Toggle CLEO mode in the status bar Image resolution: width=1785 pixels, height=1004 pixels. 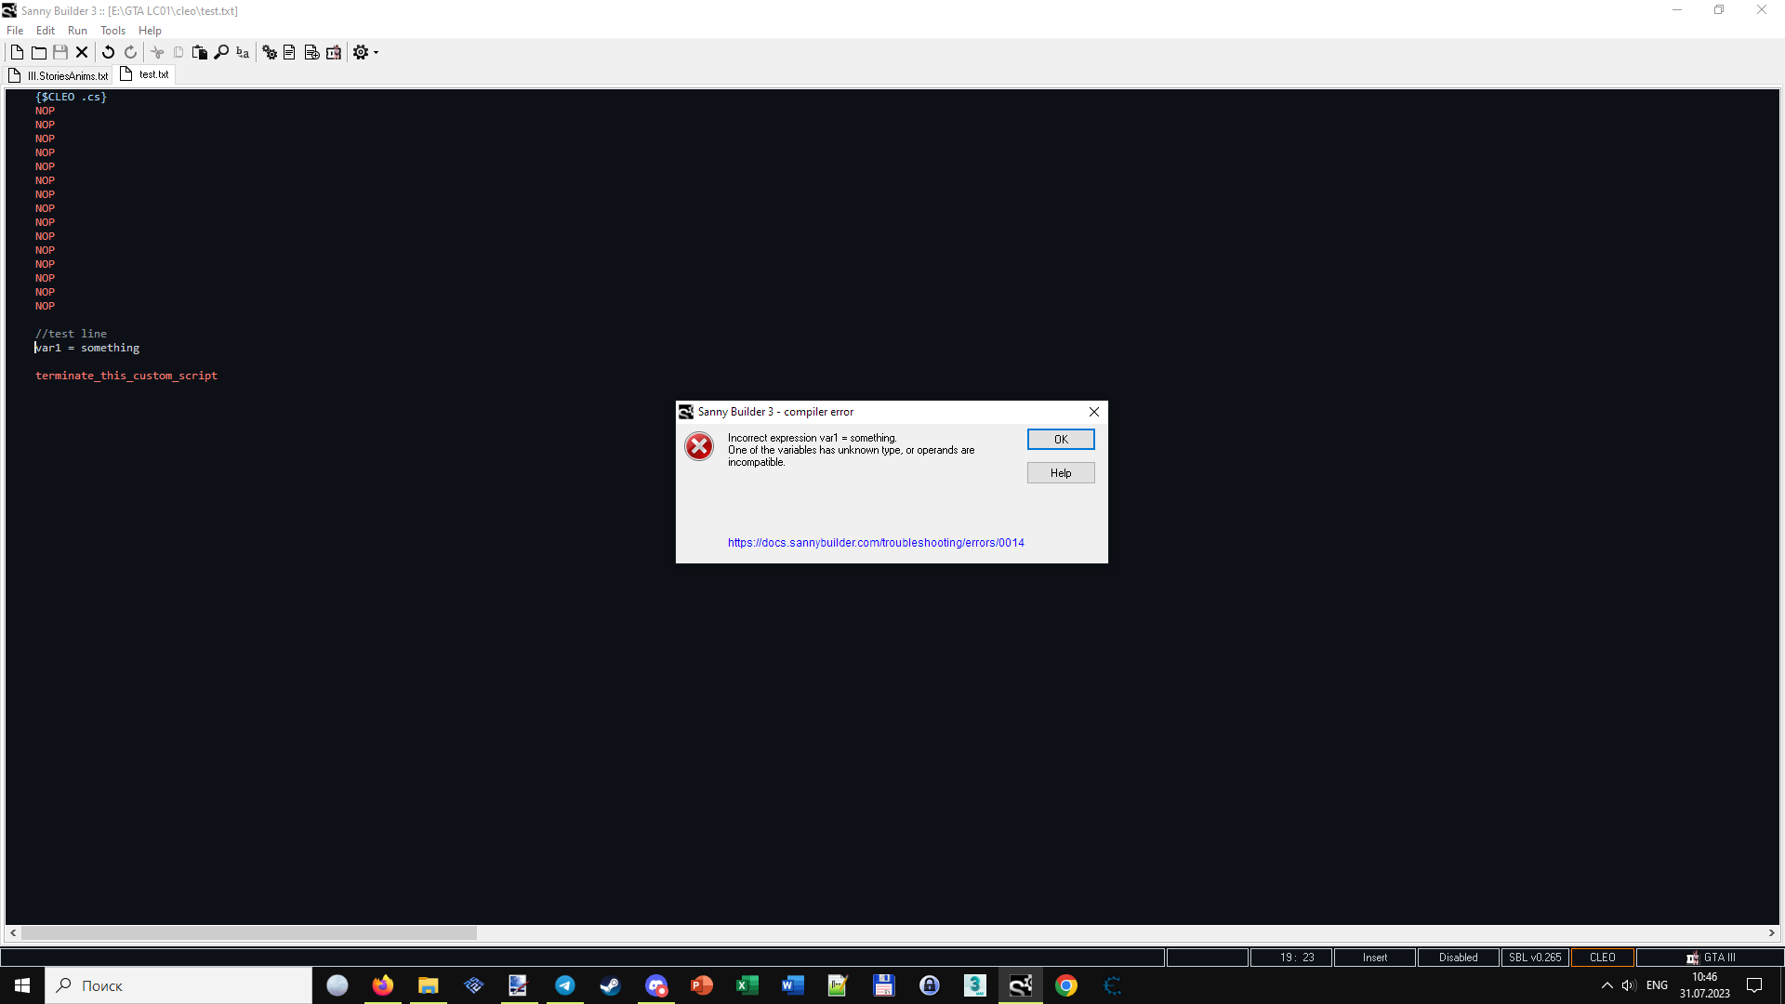tap(1602, 957)
